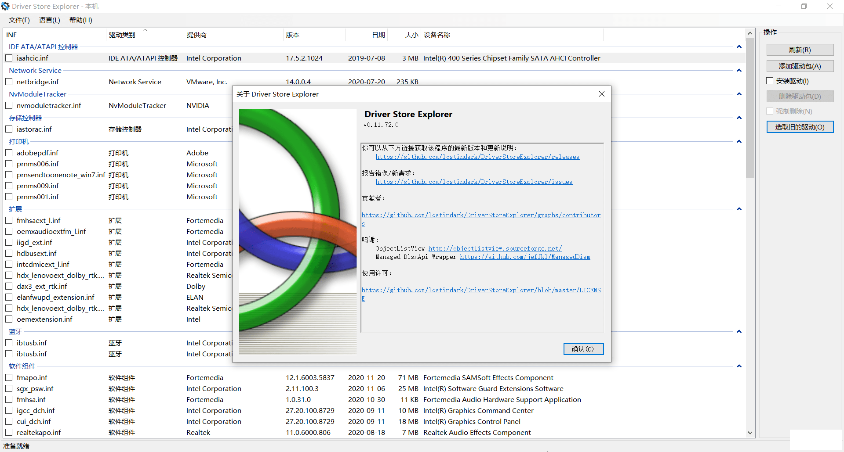Click version 17.5.2.1024 cell

[x=304, y=58]
